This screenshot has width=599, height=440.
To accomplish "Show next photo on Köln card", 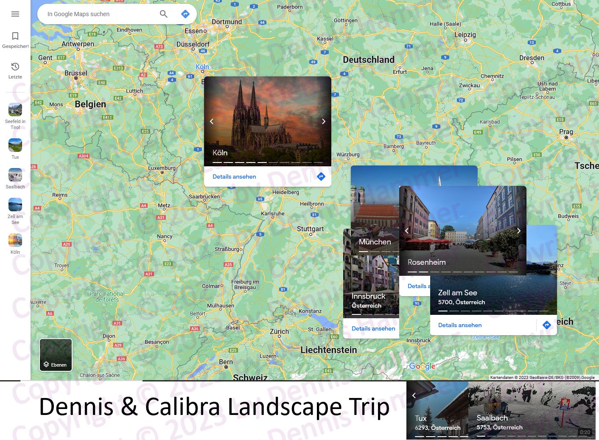I will tap(324, 121).
